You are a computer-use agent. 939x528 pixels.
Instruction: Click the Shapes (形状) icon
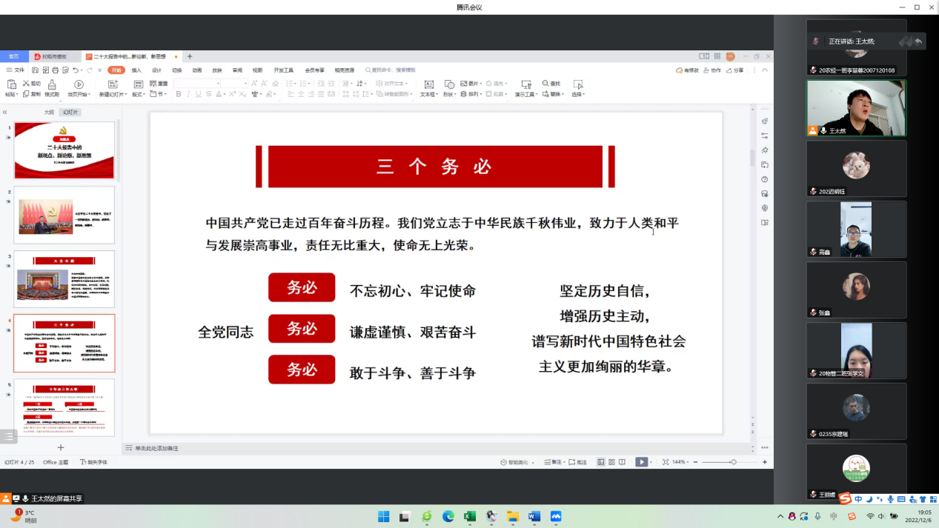coord(449,84)
